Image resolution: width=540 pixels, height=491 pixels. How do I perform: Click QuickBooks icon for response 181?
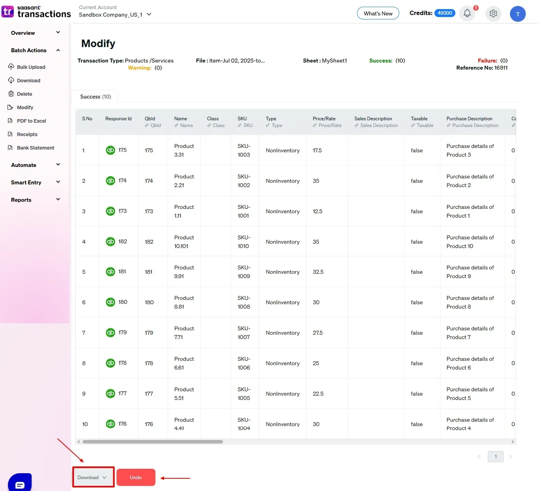click(110, 272)
